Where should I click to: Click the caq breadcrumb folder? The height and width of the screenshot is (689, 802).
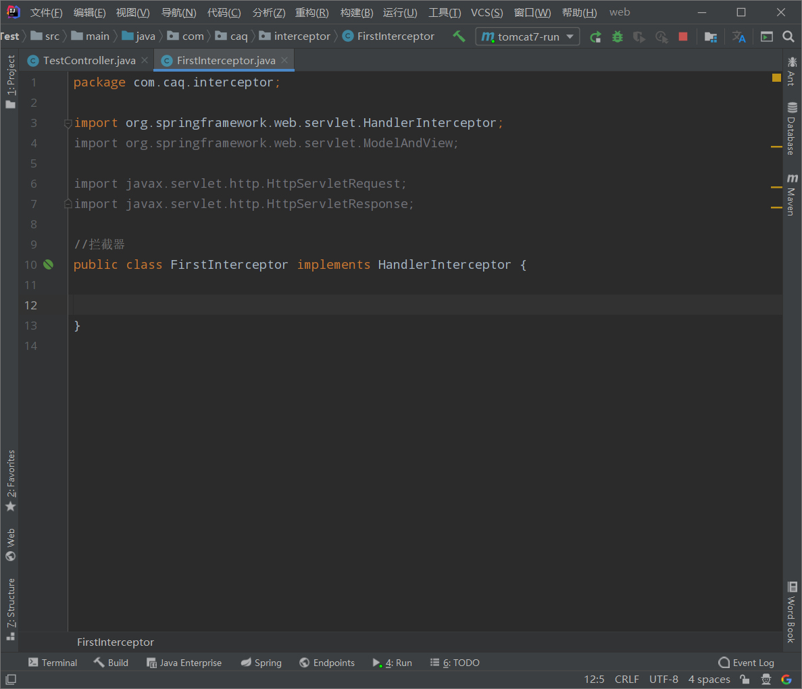[x=231, y=36]
